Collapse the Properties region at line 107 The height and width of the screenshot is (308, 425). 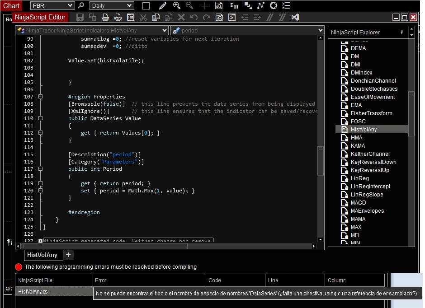(40, 97)
